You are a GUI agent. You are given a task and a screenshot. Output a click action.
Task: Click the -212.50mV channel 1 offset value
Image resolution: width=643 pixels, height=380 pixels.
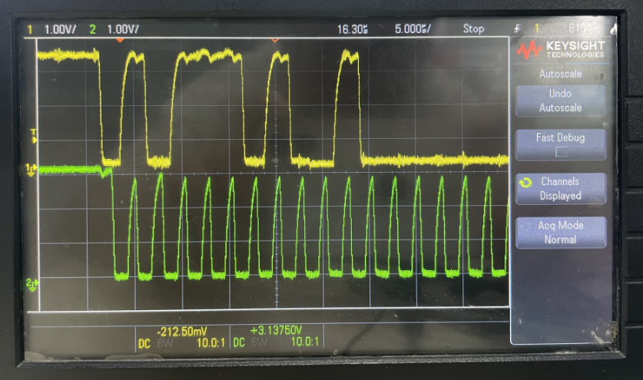coord(181,331)
